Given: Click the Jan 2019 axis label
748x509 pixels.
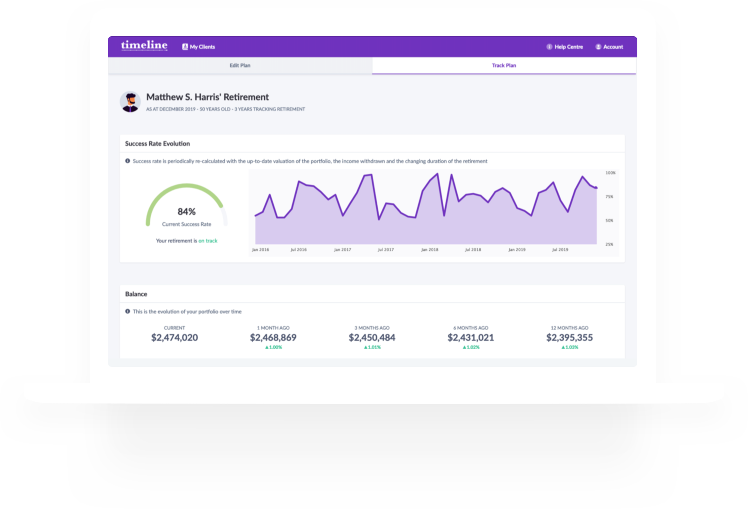Looking at the screenshot, I should coord(517,250).
